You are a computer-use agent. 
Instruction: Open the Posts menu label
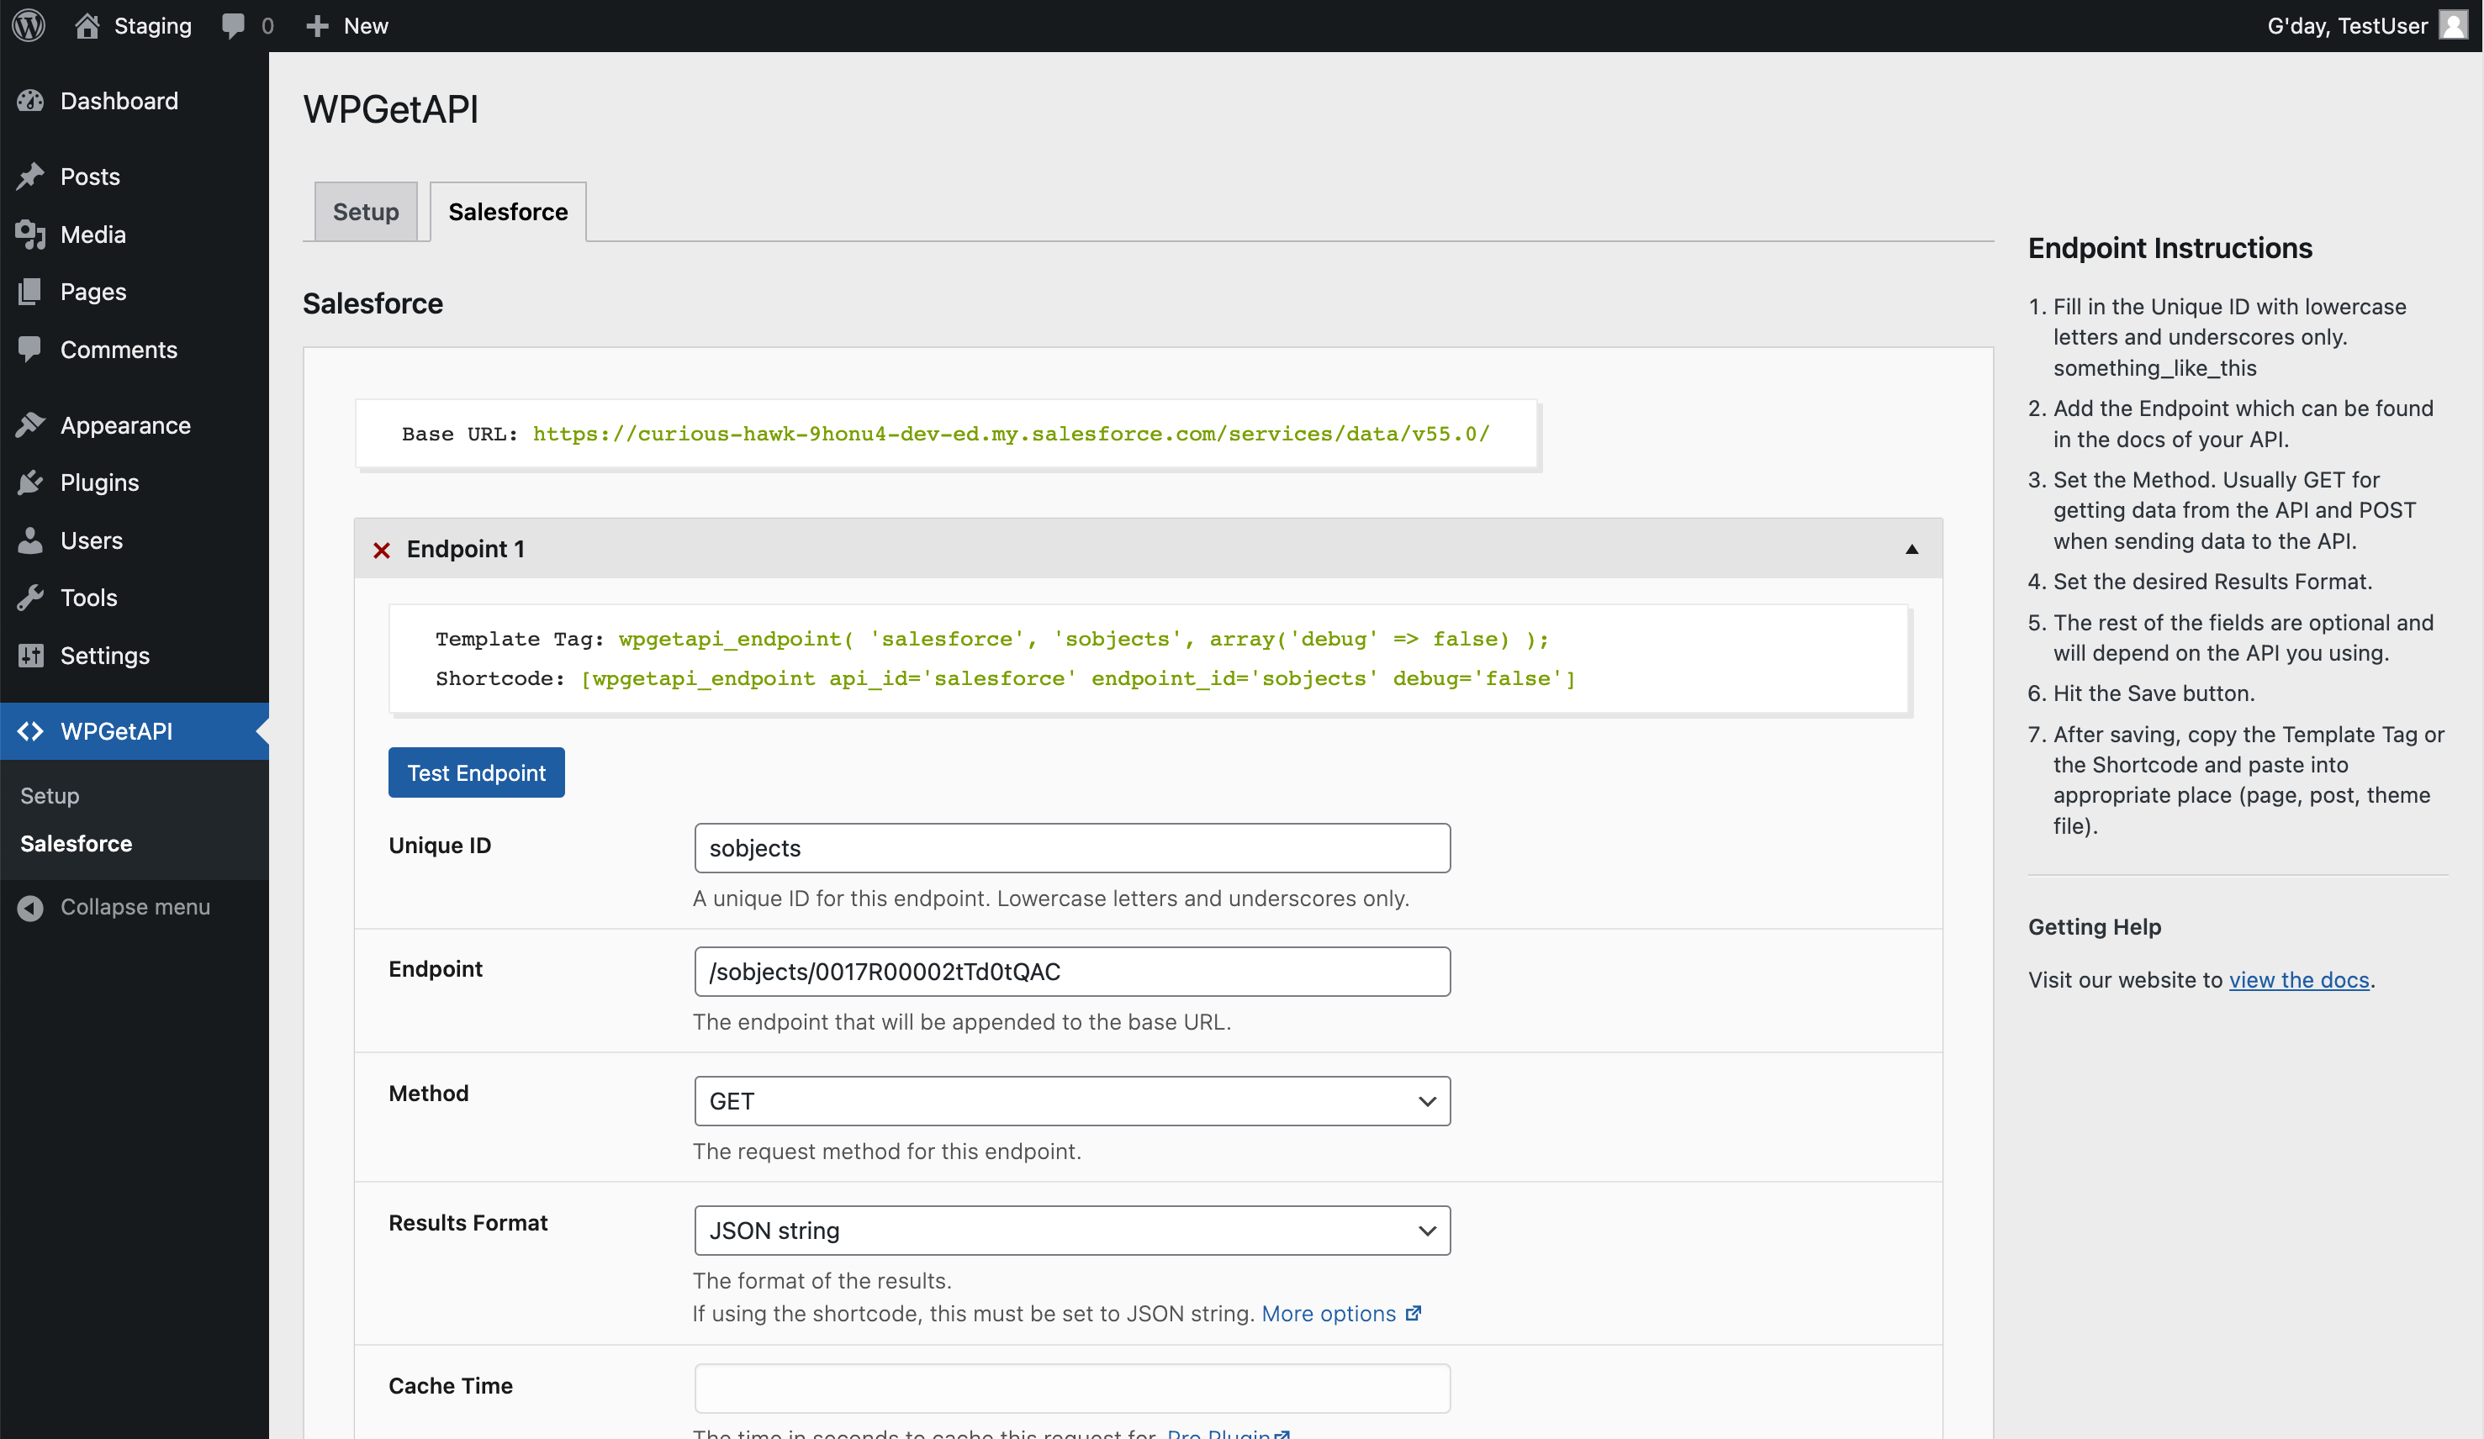click(x=90, y=177)
